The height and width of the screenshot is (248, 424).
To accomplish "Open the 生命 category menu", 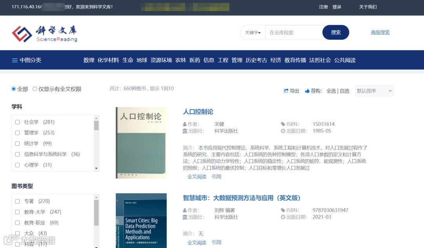I will click(x=128, y=60).
